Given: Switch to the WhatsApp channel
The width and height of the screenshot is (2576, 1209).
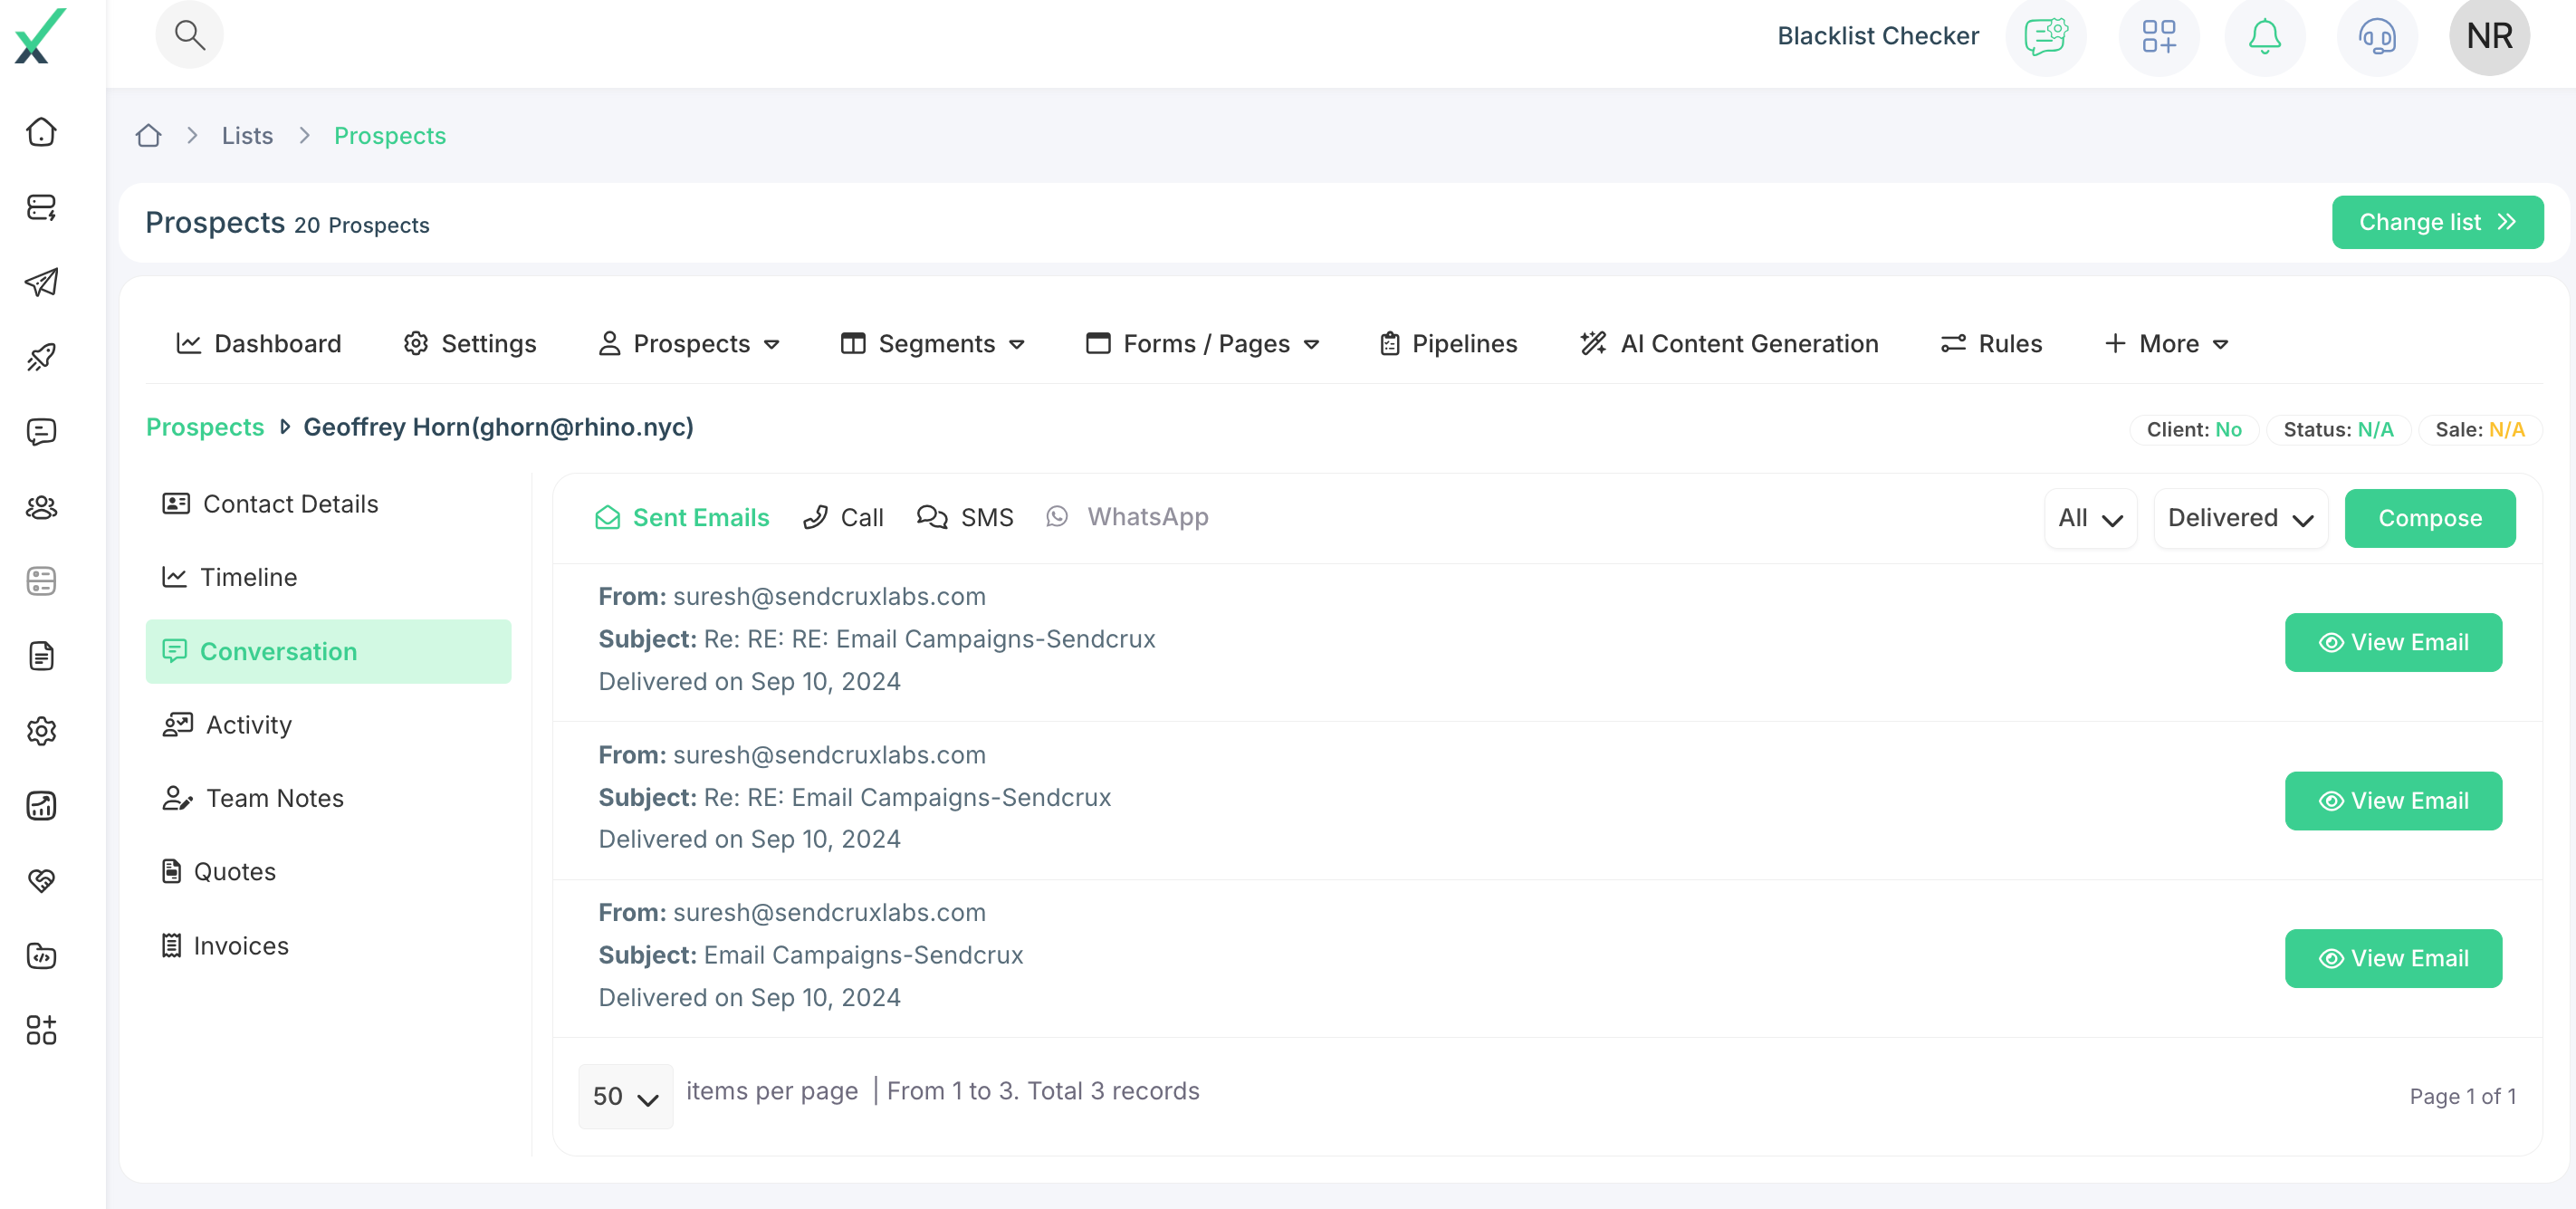Looking at the screenshot, I should click(x=1127, y=517).
